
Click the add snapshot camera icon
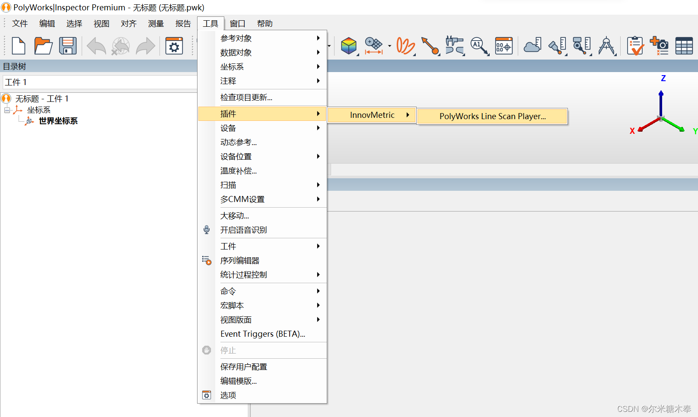pyautogui.click(x=660, y=46)
